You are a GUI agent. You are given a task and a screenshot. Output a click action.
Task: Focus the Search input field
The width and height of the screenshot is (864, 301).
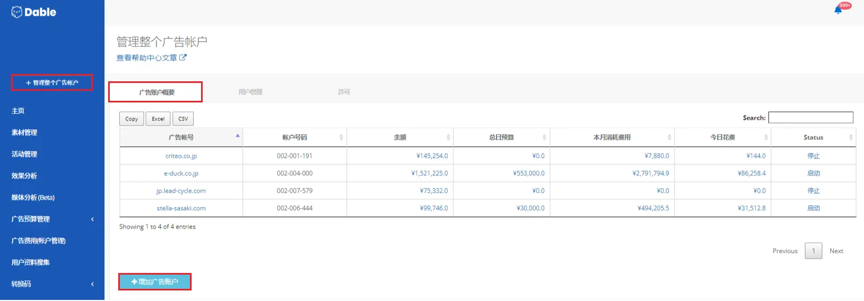pos(810,117)
